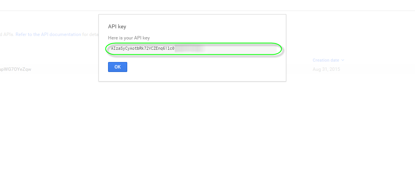
Task: Click the "API key" dialog title
Action: pyautogui.click(x=117, y=26)
